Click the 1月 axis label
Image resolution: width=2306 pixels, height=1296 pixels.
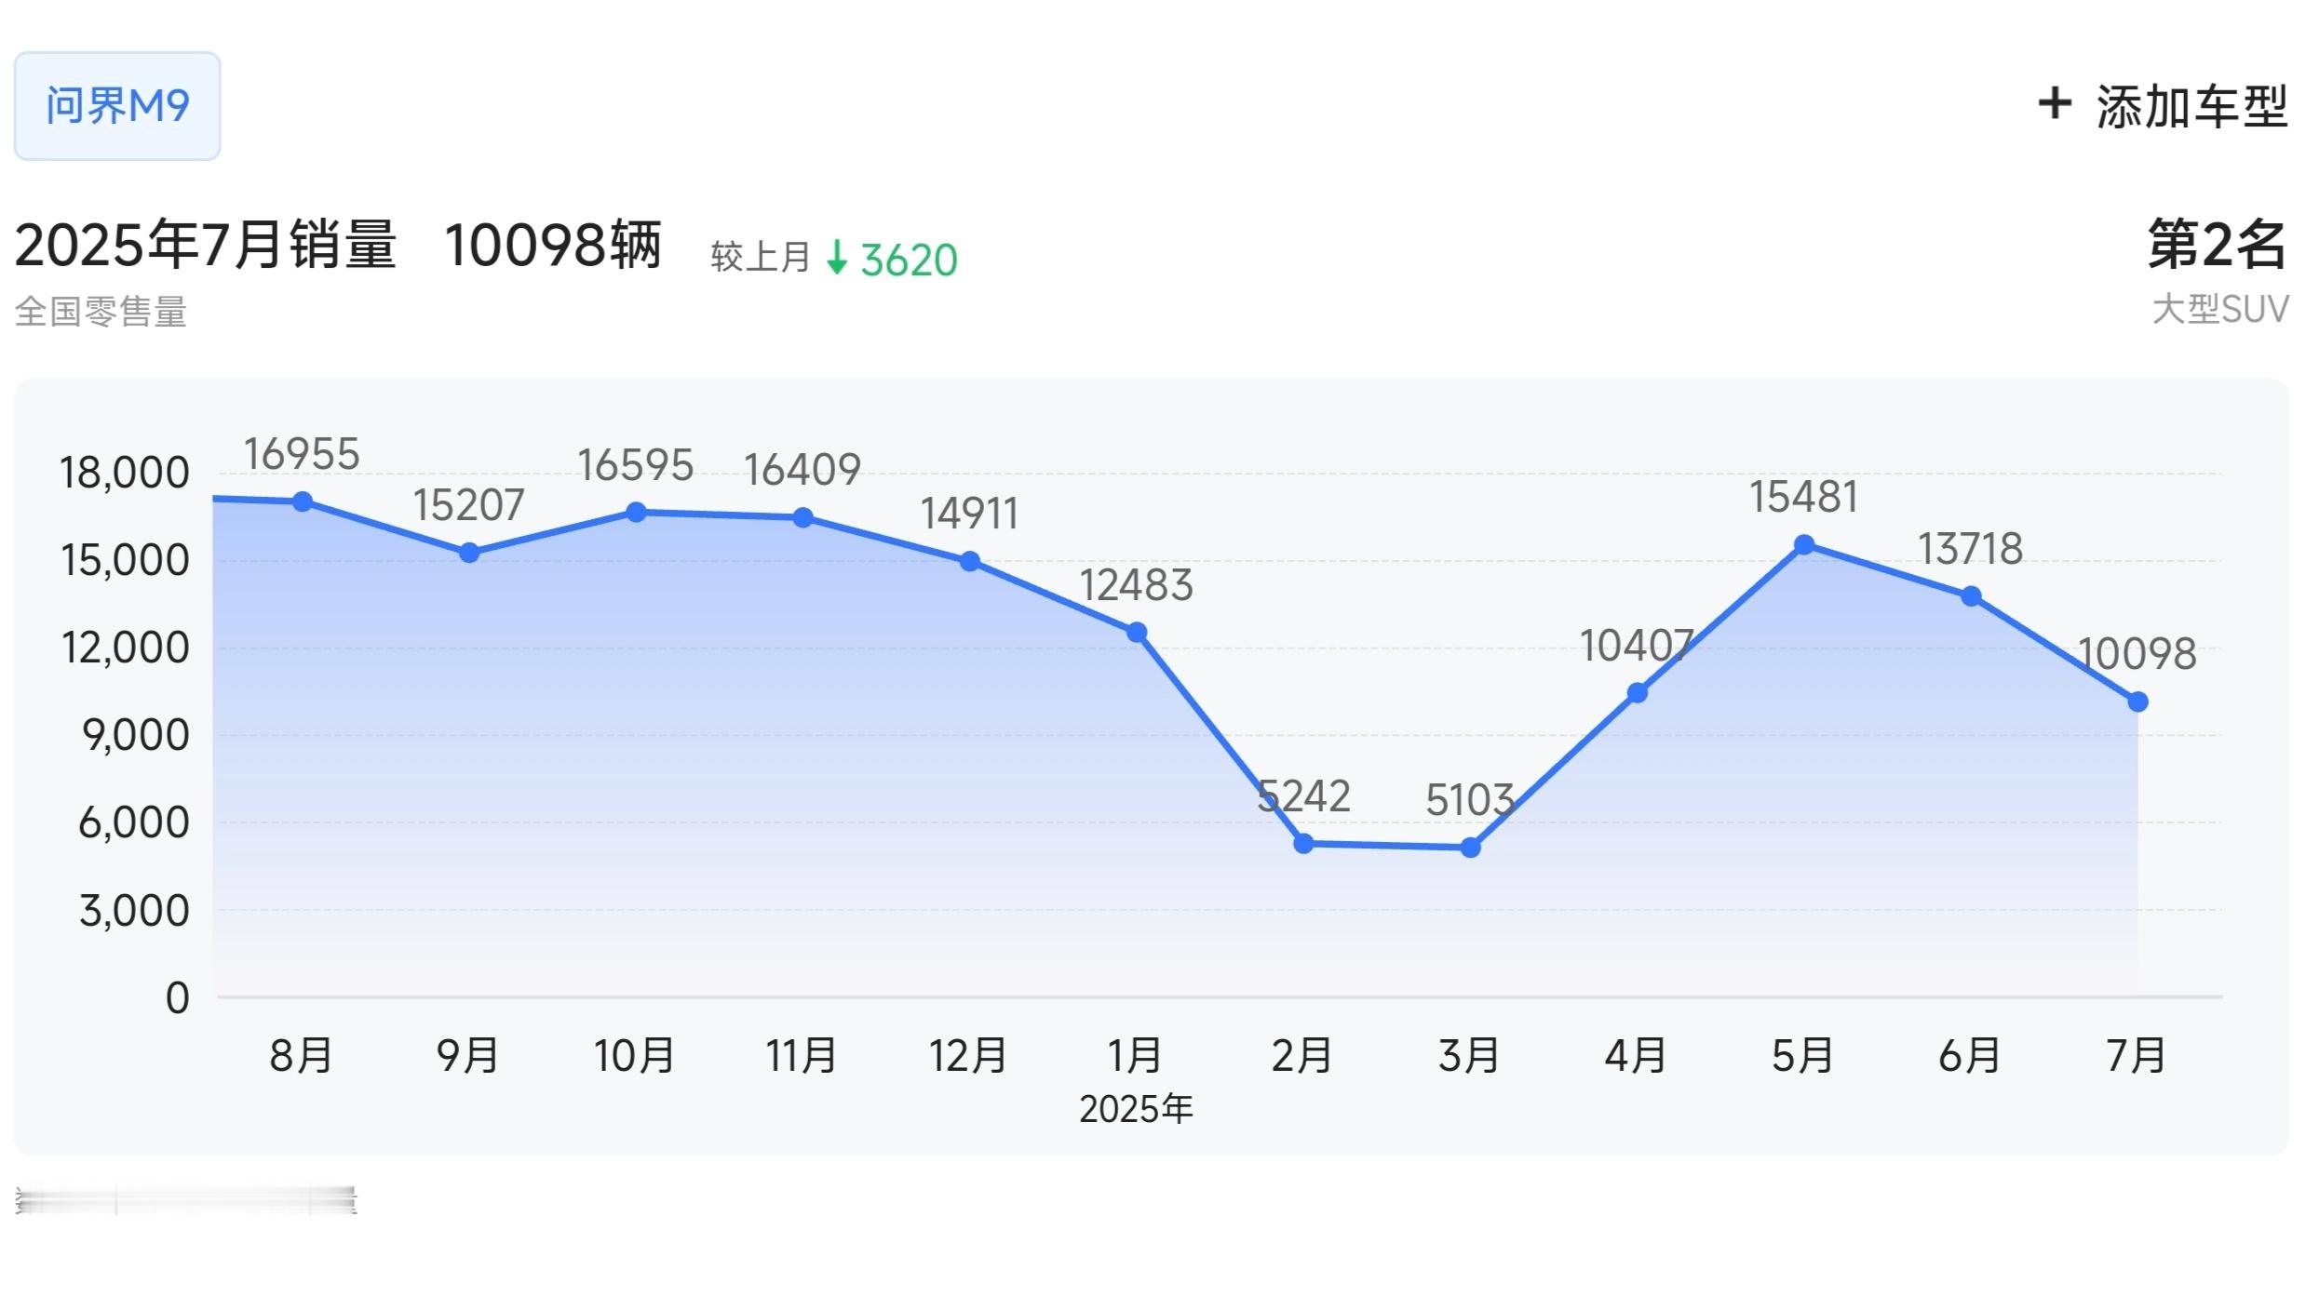(1134, 1055)
